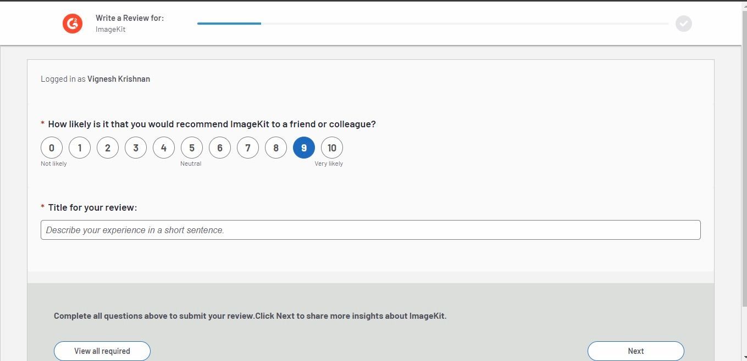Select rating 7

point(248,148)
